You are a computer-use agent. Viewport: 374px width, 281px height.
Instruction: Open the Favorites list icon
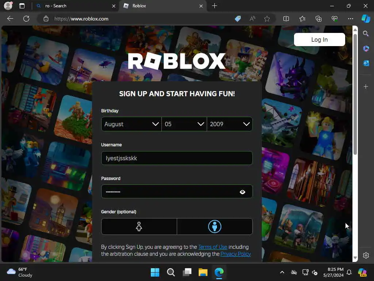pos(302,19)
